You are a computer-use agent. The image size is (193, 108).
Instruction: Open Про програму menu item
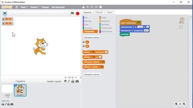point(58,7)
